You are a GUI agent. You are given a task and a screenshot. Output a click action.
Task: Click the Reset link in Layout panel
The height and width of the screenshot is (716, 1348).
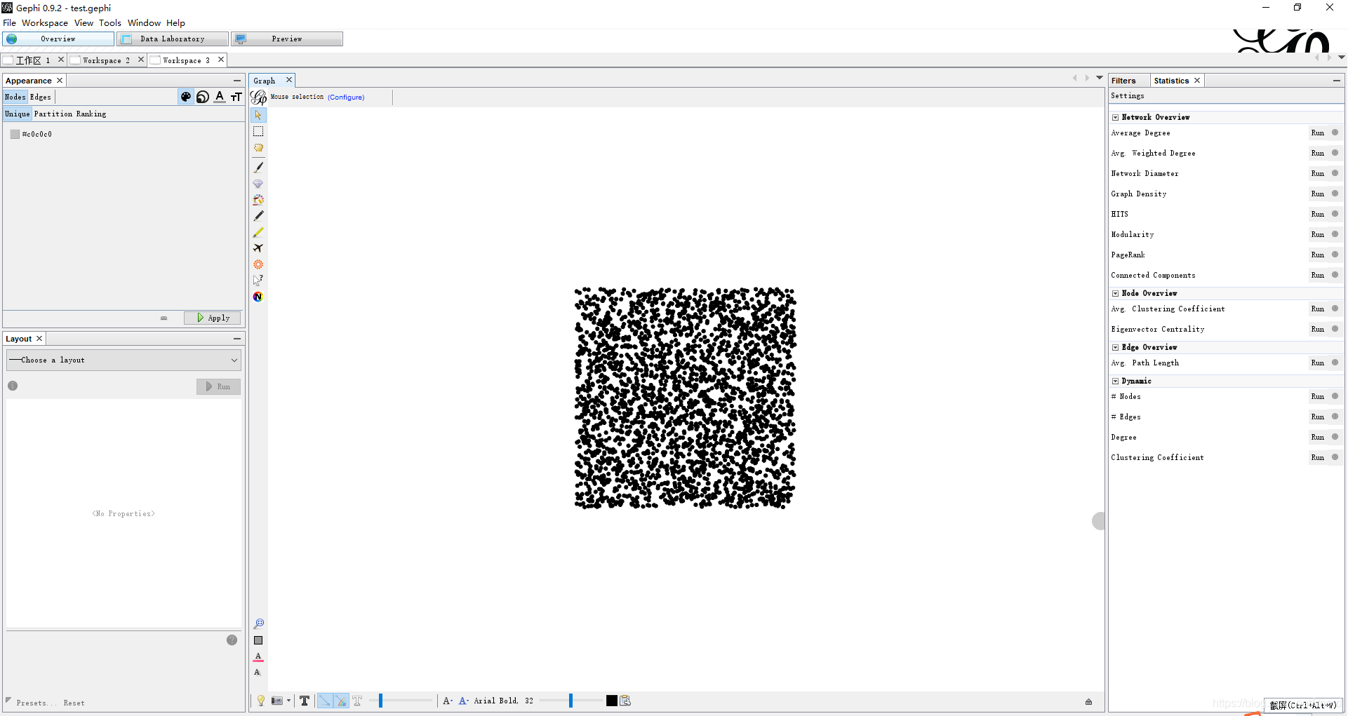[74, 703]
